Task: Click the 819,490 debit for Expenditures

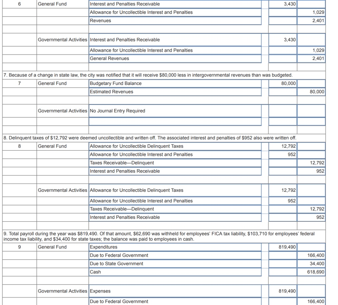Action: (x=283, y=247)
